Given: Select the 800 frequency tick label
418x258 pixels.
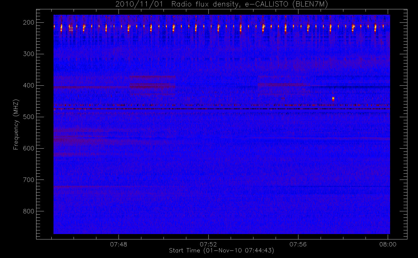Looking at the screenshot, I should tap(28, 211).
